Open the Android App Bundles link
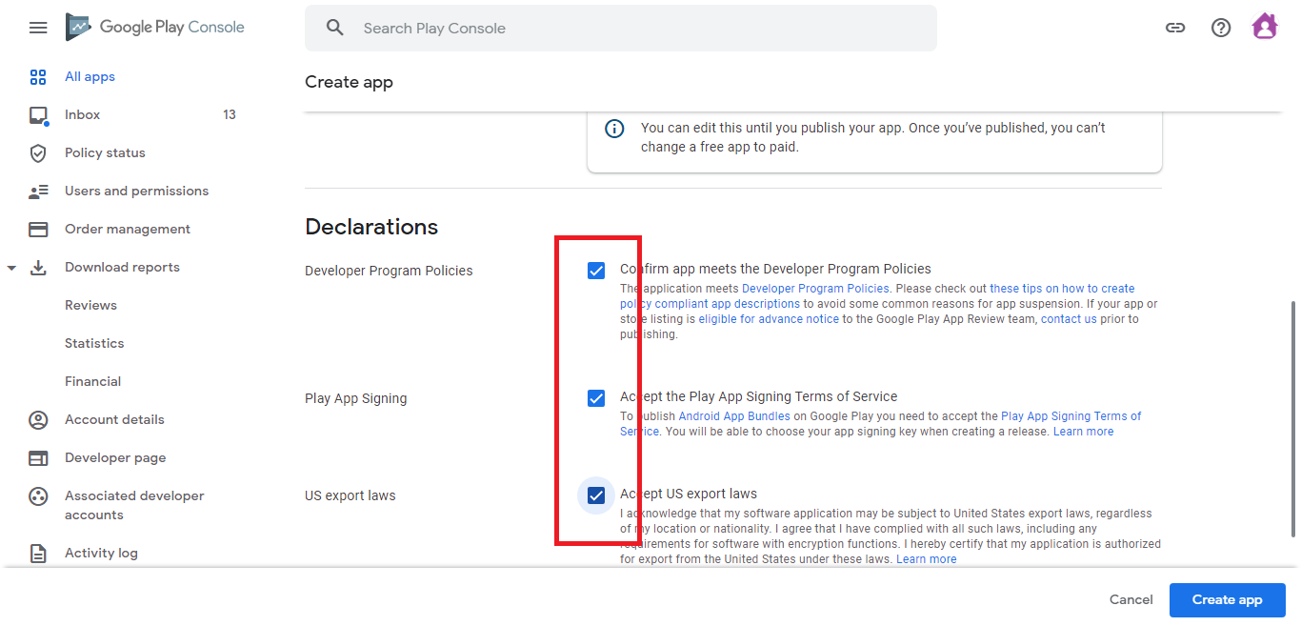1301x626 pixels. click(733, 416)
